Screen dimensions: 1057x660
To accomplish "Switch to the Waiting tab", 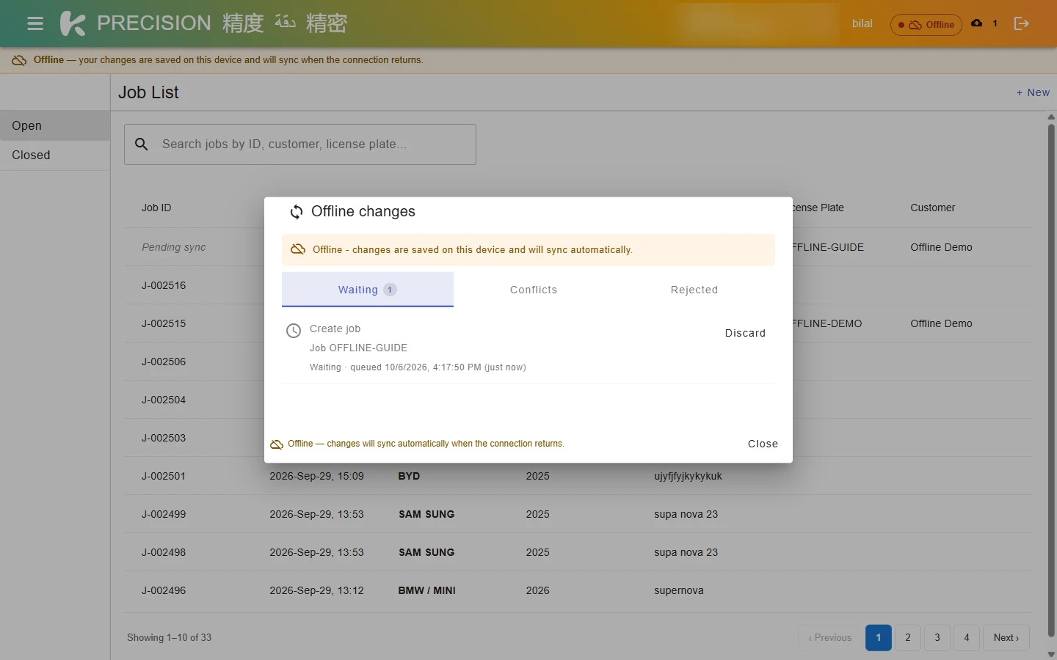I will pyautogui.click(x=368, y=290).
